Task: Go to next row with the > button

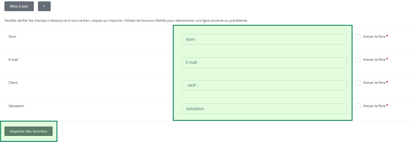Action: pos(44,6)
